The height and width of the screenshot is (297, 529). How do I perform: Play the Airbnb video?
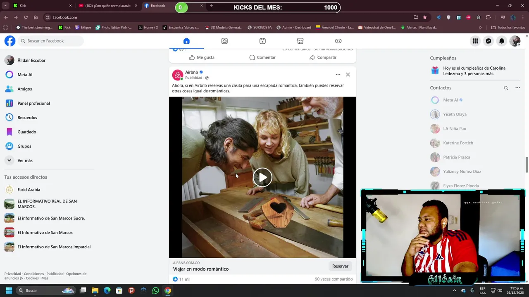(262, 177)
